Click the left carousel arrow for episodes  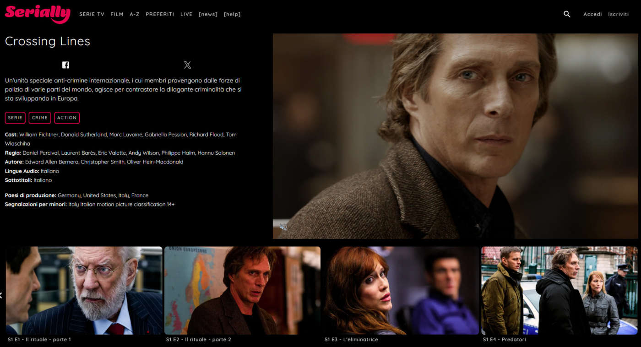(1, 295)
